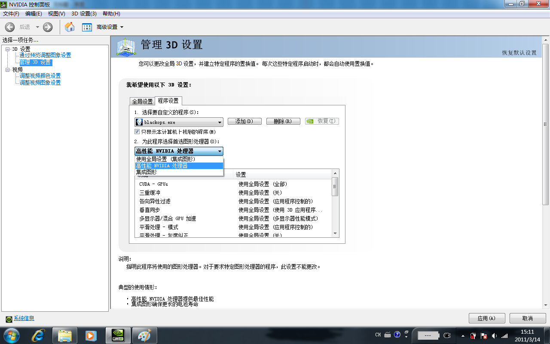
Task: Click CH input language indicator
Action: tap(378, 335)
